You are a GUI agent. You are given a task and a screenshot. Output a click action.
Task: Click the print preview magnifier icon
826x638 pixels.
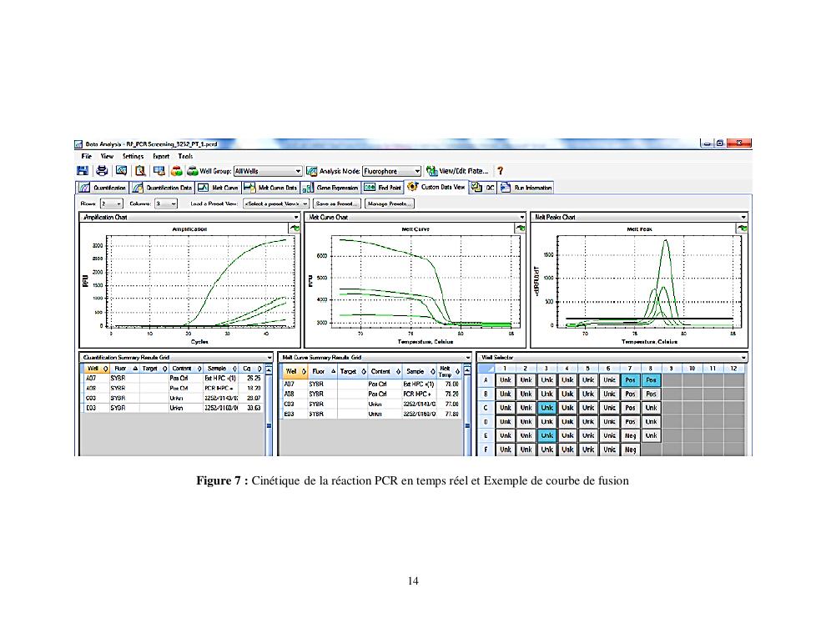pos(140,171)
